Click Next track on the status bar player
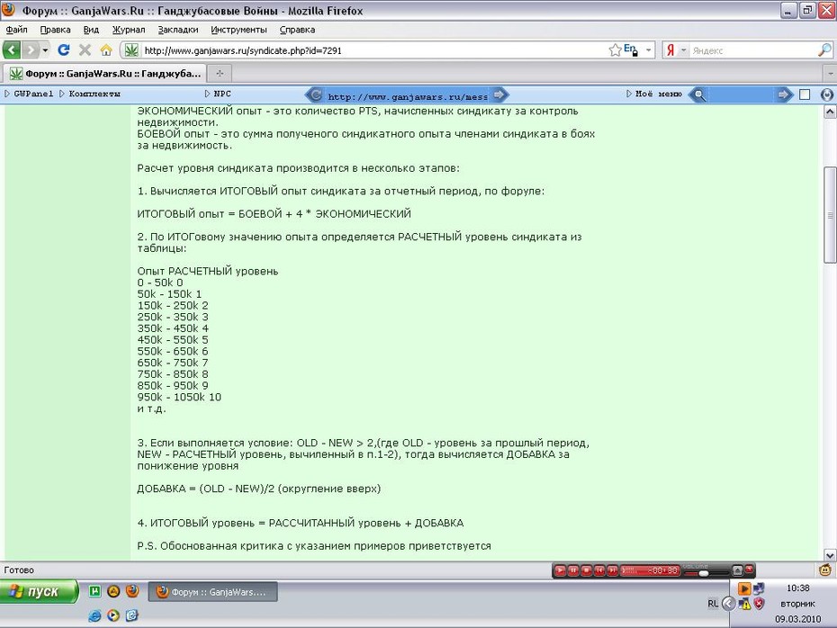 click(612, 570)
